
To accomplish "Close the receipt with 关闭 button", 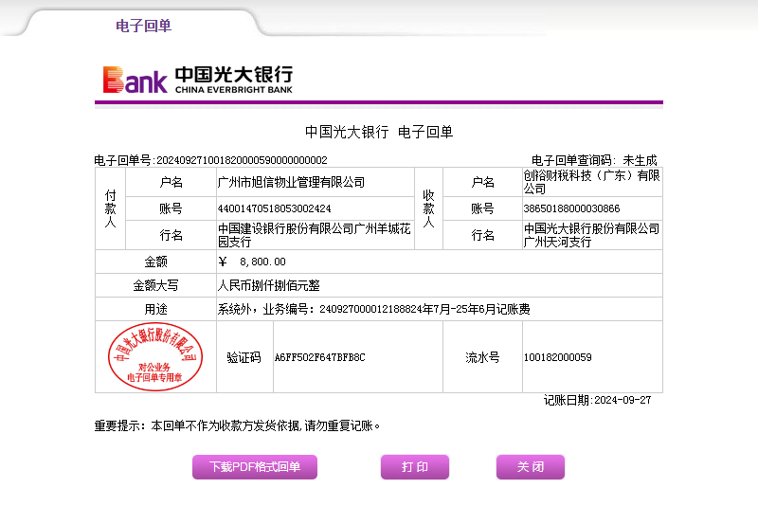I will tap(531, 467).
